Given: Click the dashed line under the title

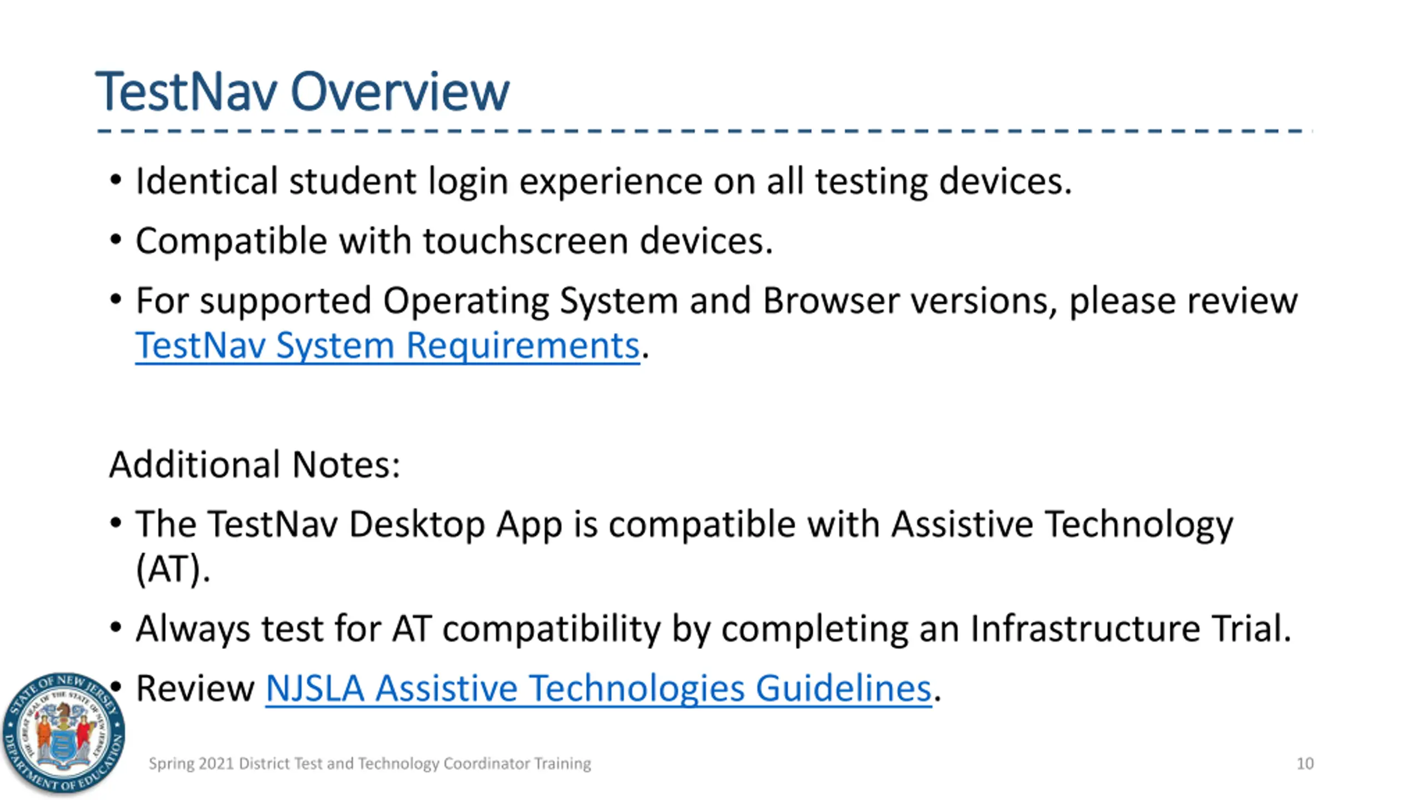Looking at the screenshot, I should pos(704,131).
